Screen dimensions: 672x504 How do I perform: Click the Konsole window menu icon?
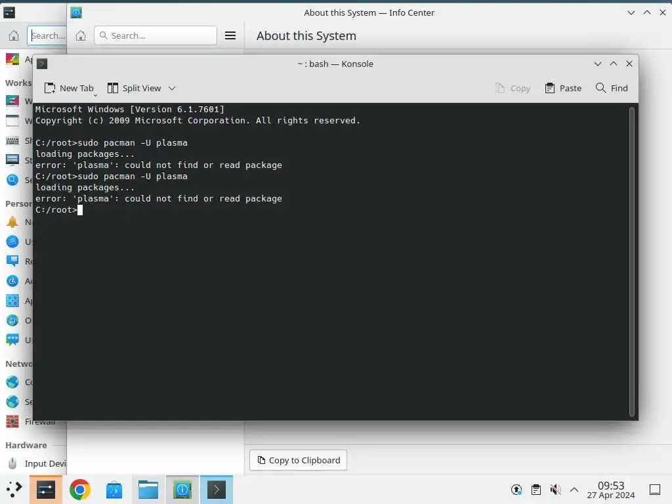42,64
